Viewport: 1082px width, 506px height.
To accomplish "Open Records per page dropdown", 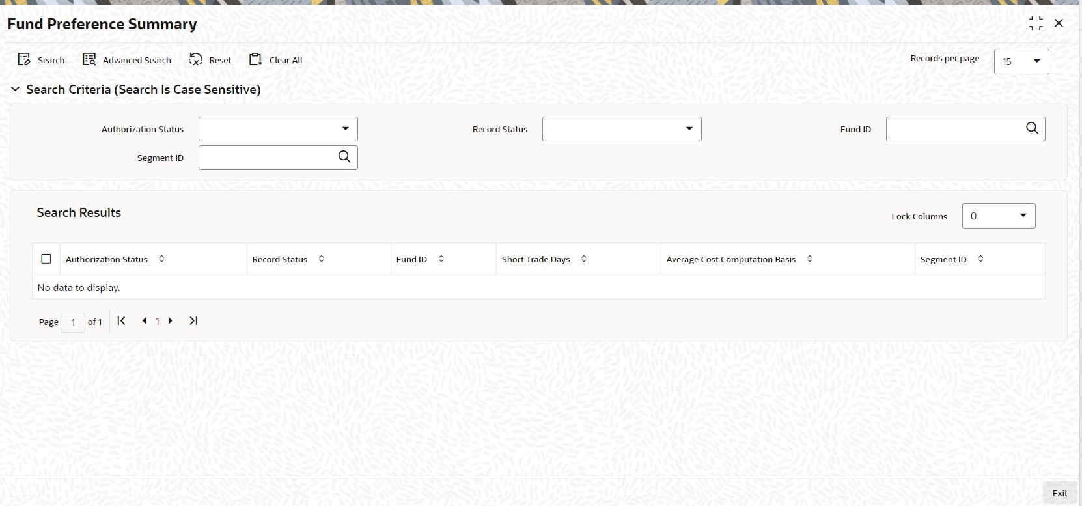I will pyautogui.click(x=1021, y=61).
